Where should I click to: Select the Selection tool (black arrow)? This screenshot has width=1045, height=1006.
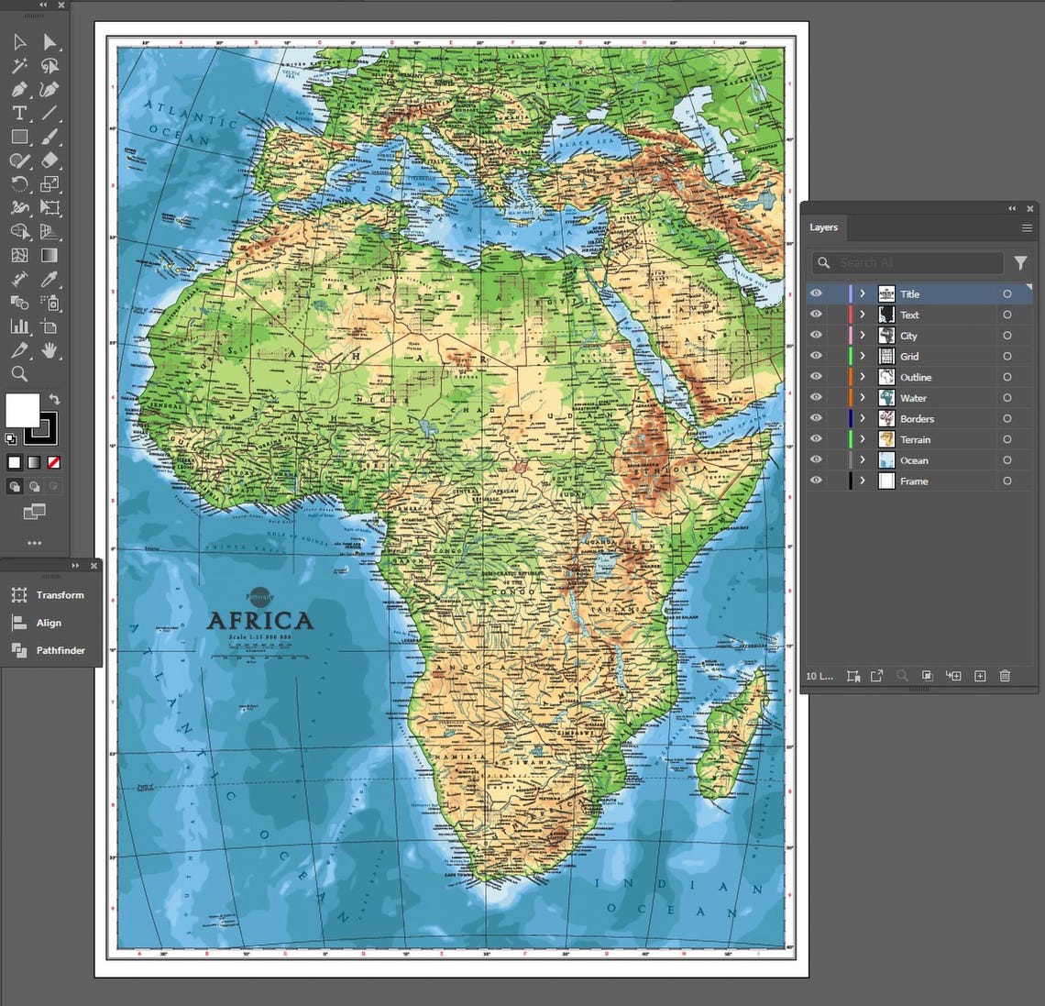point(19,43)
